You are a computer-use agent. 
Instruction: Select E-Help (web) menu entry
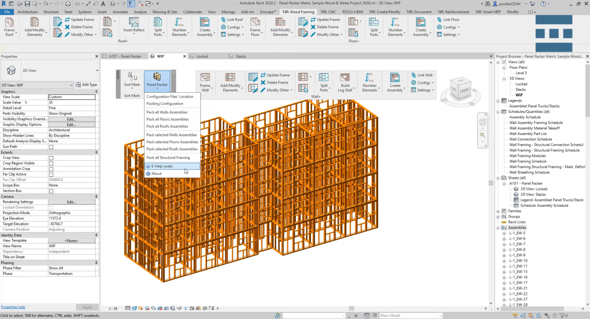click(x=172, y=166)
